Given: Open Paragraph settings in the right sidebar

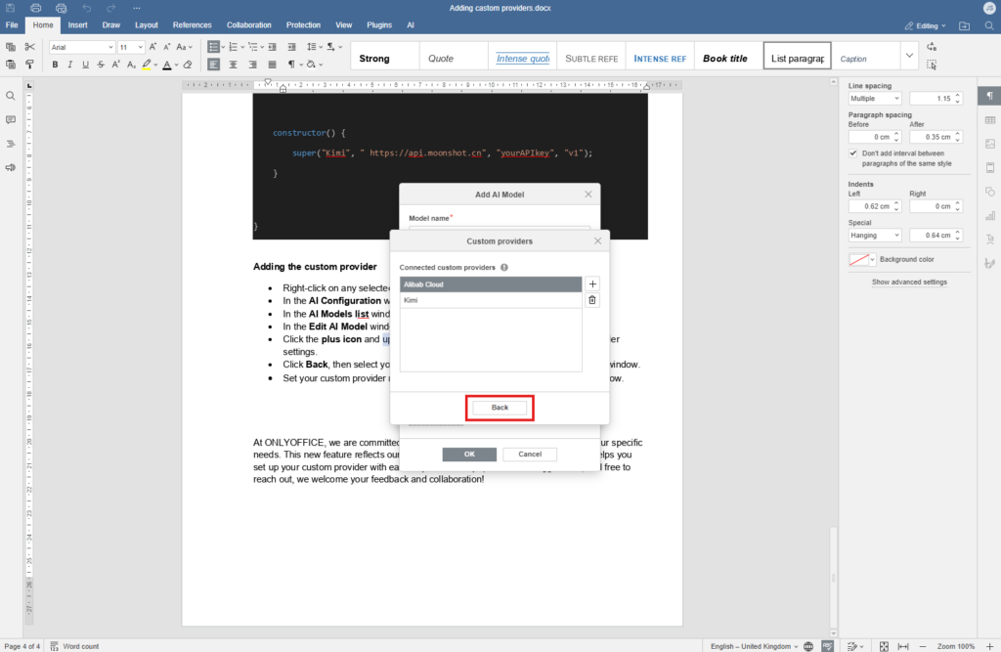Looking at the screenshot, I should 989,96.
